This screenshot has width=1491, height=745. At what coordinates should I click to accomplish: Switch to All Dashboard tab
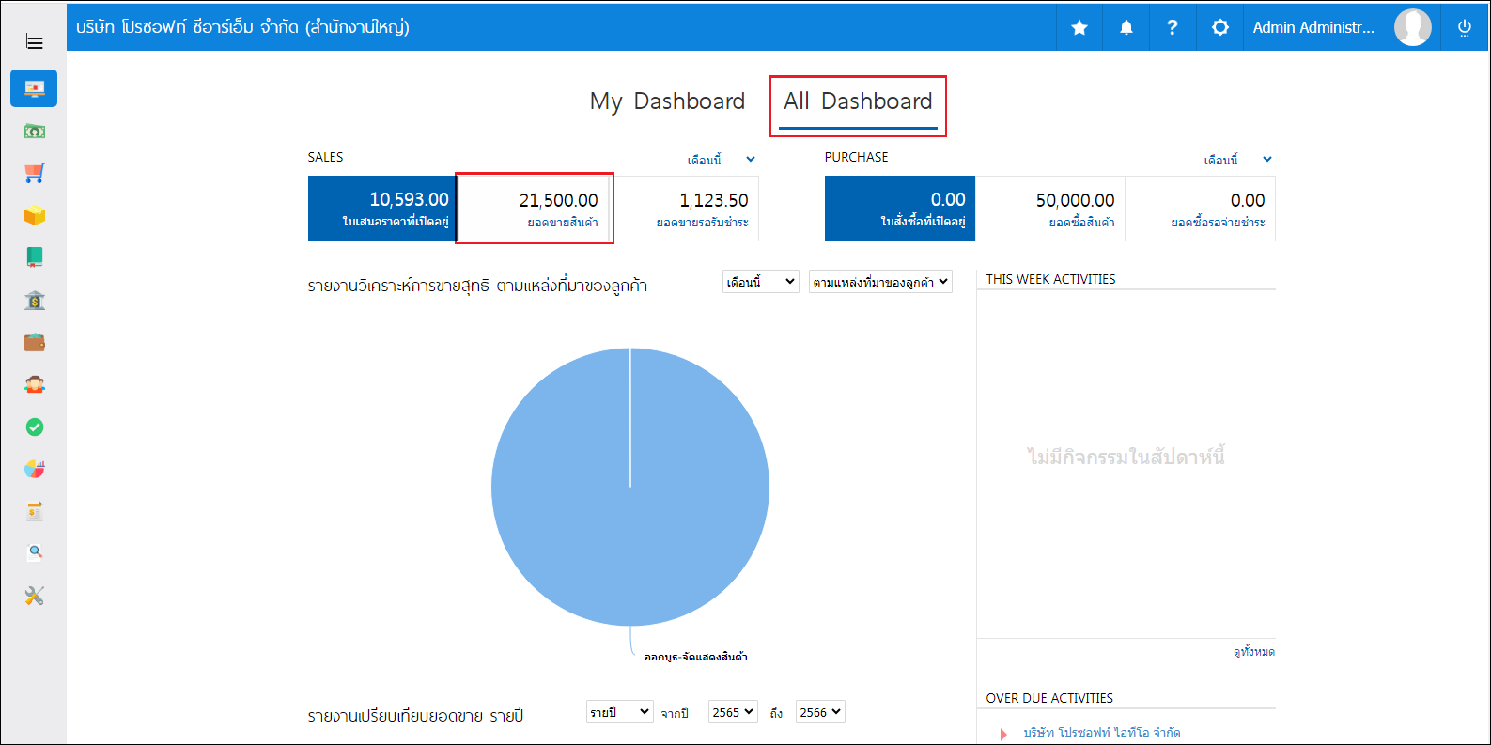click(858, 101)
